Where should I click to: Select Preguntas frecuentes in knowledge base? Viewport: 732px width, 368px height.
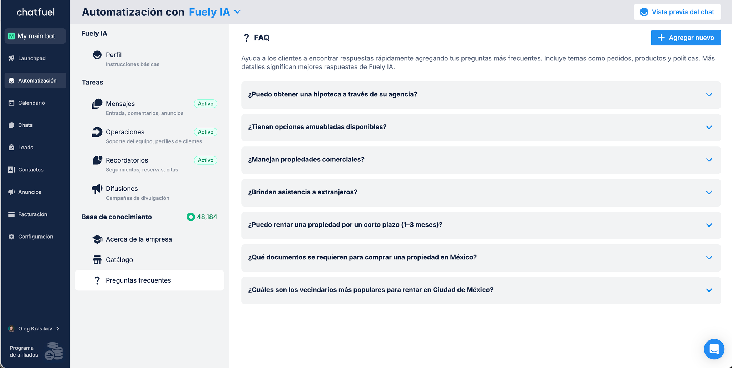(x=138, y=280)
